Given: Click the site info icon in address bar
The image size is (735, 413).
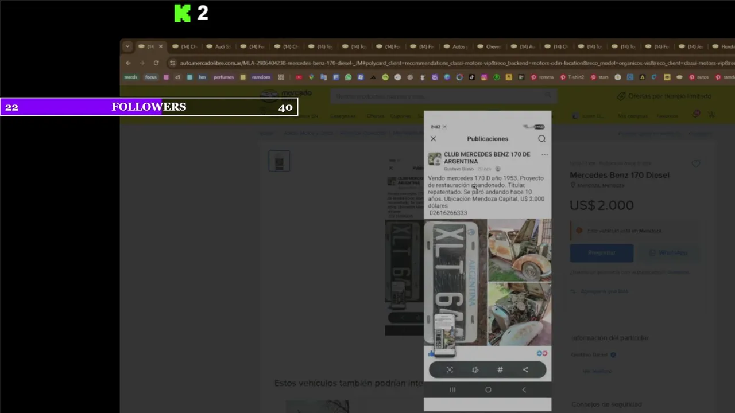Looking at the screenshot, I should tap(172, 63).
